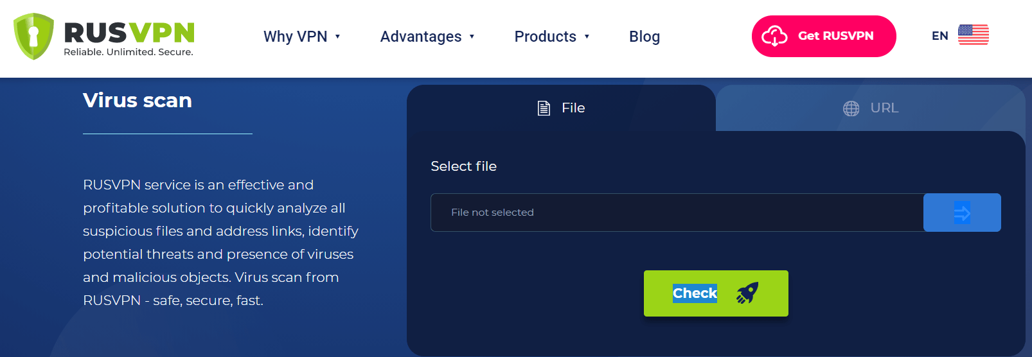This screenshot has height=357, width=1032.
Task: Click the RUSVPN wordmark text
Action: 129,33
